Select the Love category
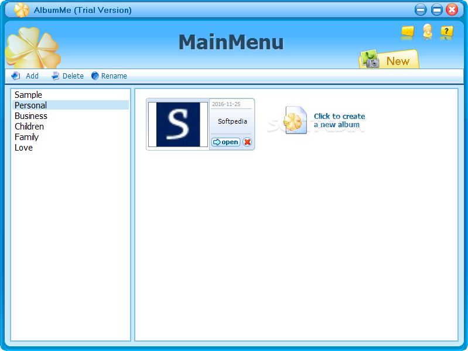Image resolution: width=468 pixels, height=351 pixels. coord(71,148)
